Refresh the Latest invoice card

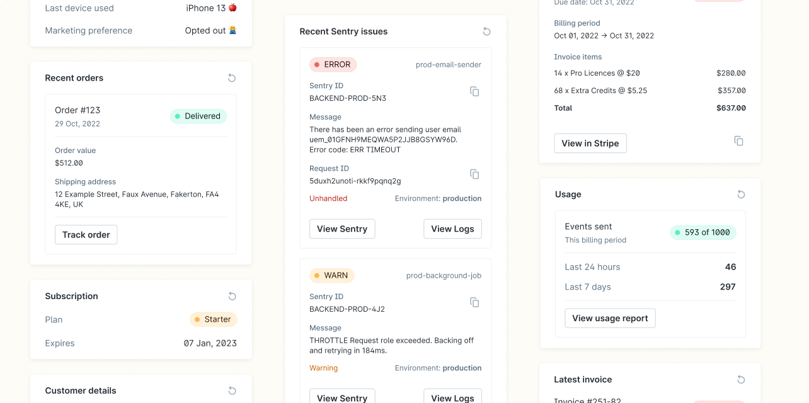point(741,379)
